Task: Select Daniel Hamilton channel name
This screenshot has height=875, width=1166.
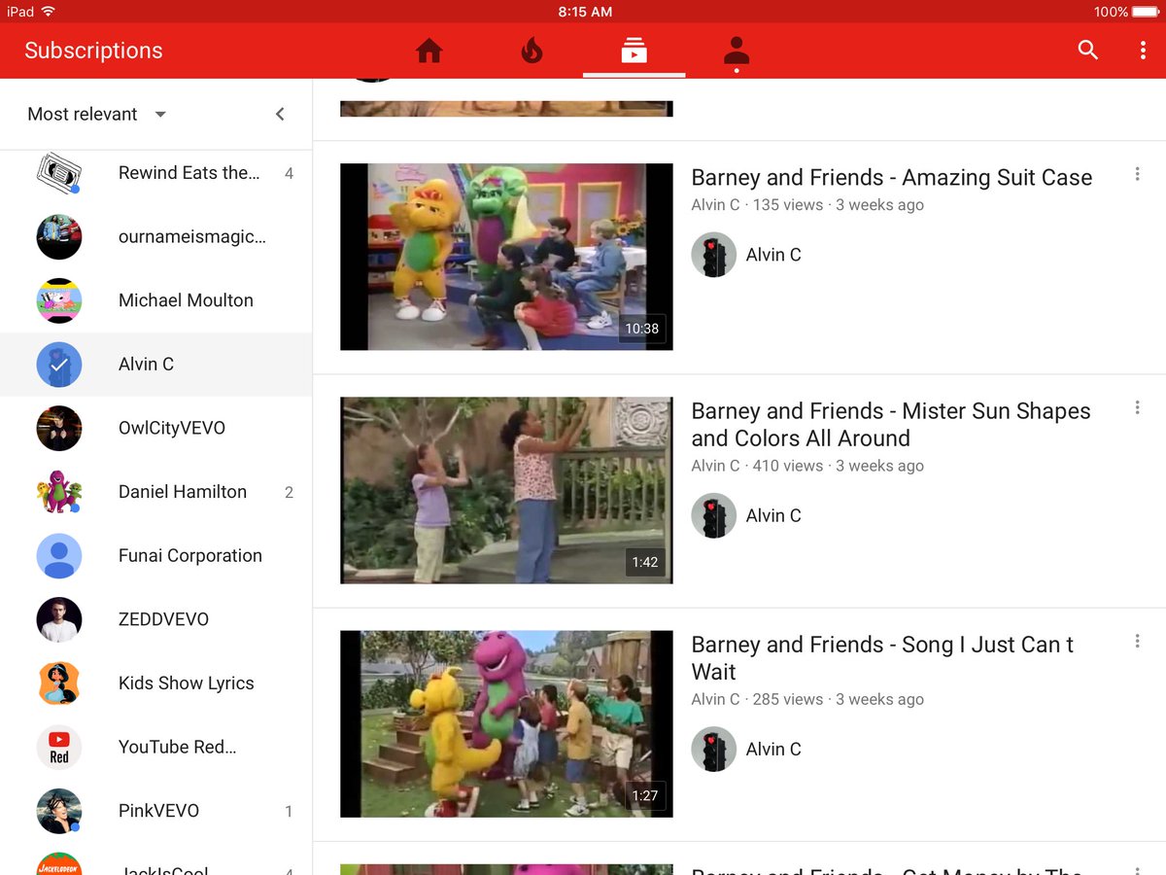Action: tap(183, 492)
